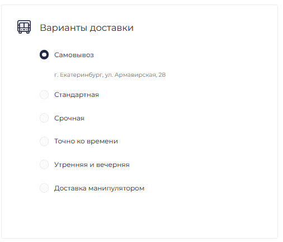Click the Срочная label text
The image size is (283, 242).
pos(69,118)
